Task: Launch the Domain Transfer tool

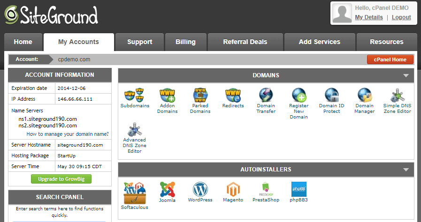Action: pos(266,101)
